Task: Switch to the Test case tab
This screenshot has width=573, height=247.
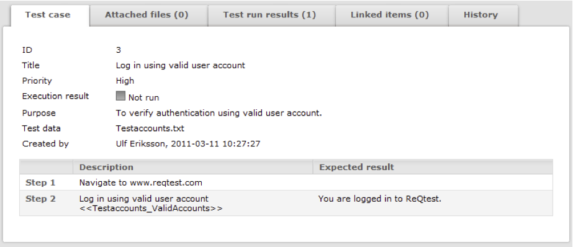Action: (x=48, y=16)
